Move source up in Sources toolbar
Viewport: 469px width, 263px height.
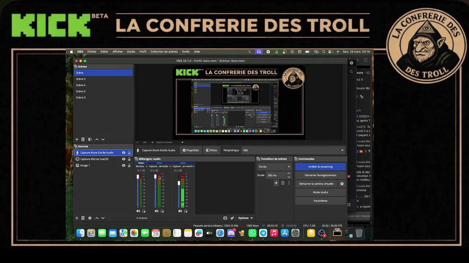[97, 218]
